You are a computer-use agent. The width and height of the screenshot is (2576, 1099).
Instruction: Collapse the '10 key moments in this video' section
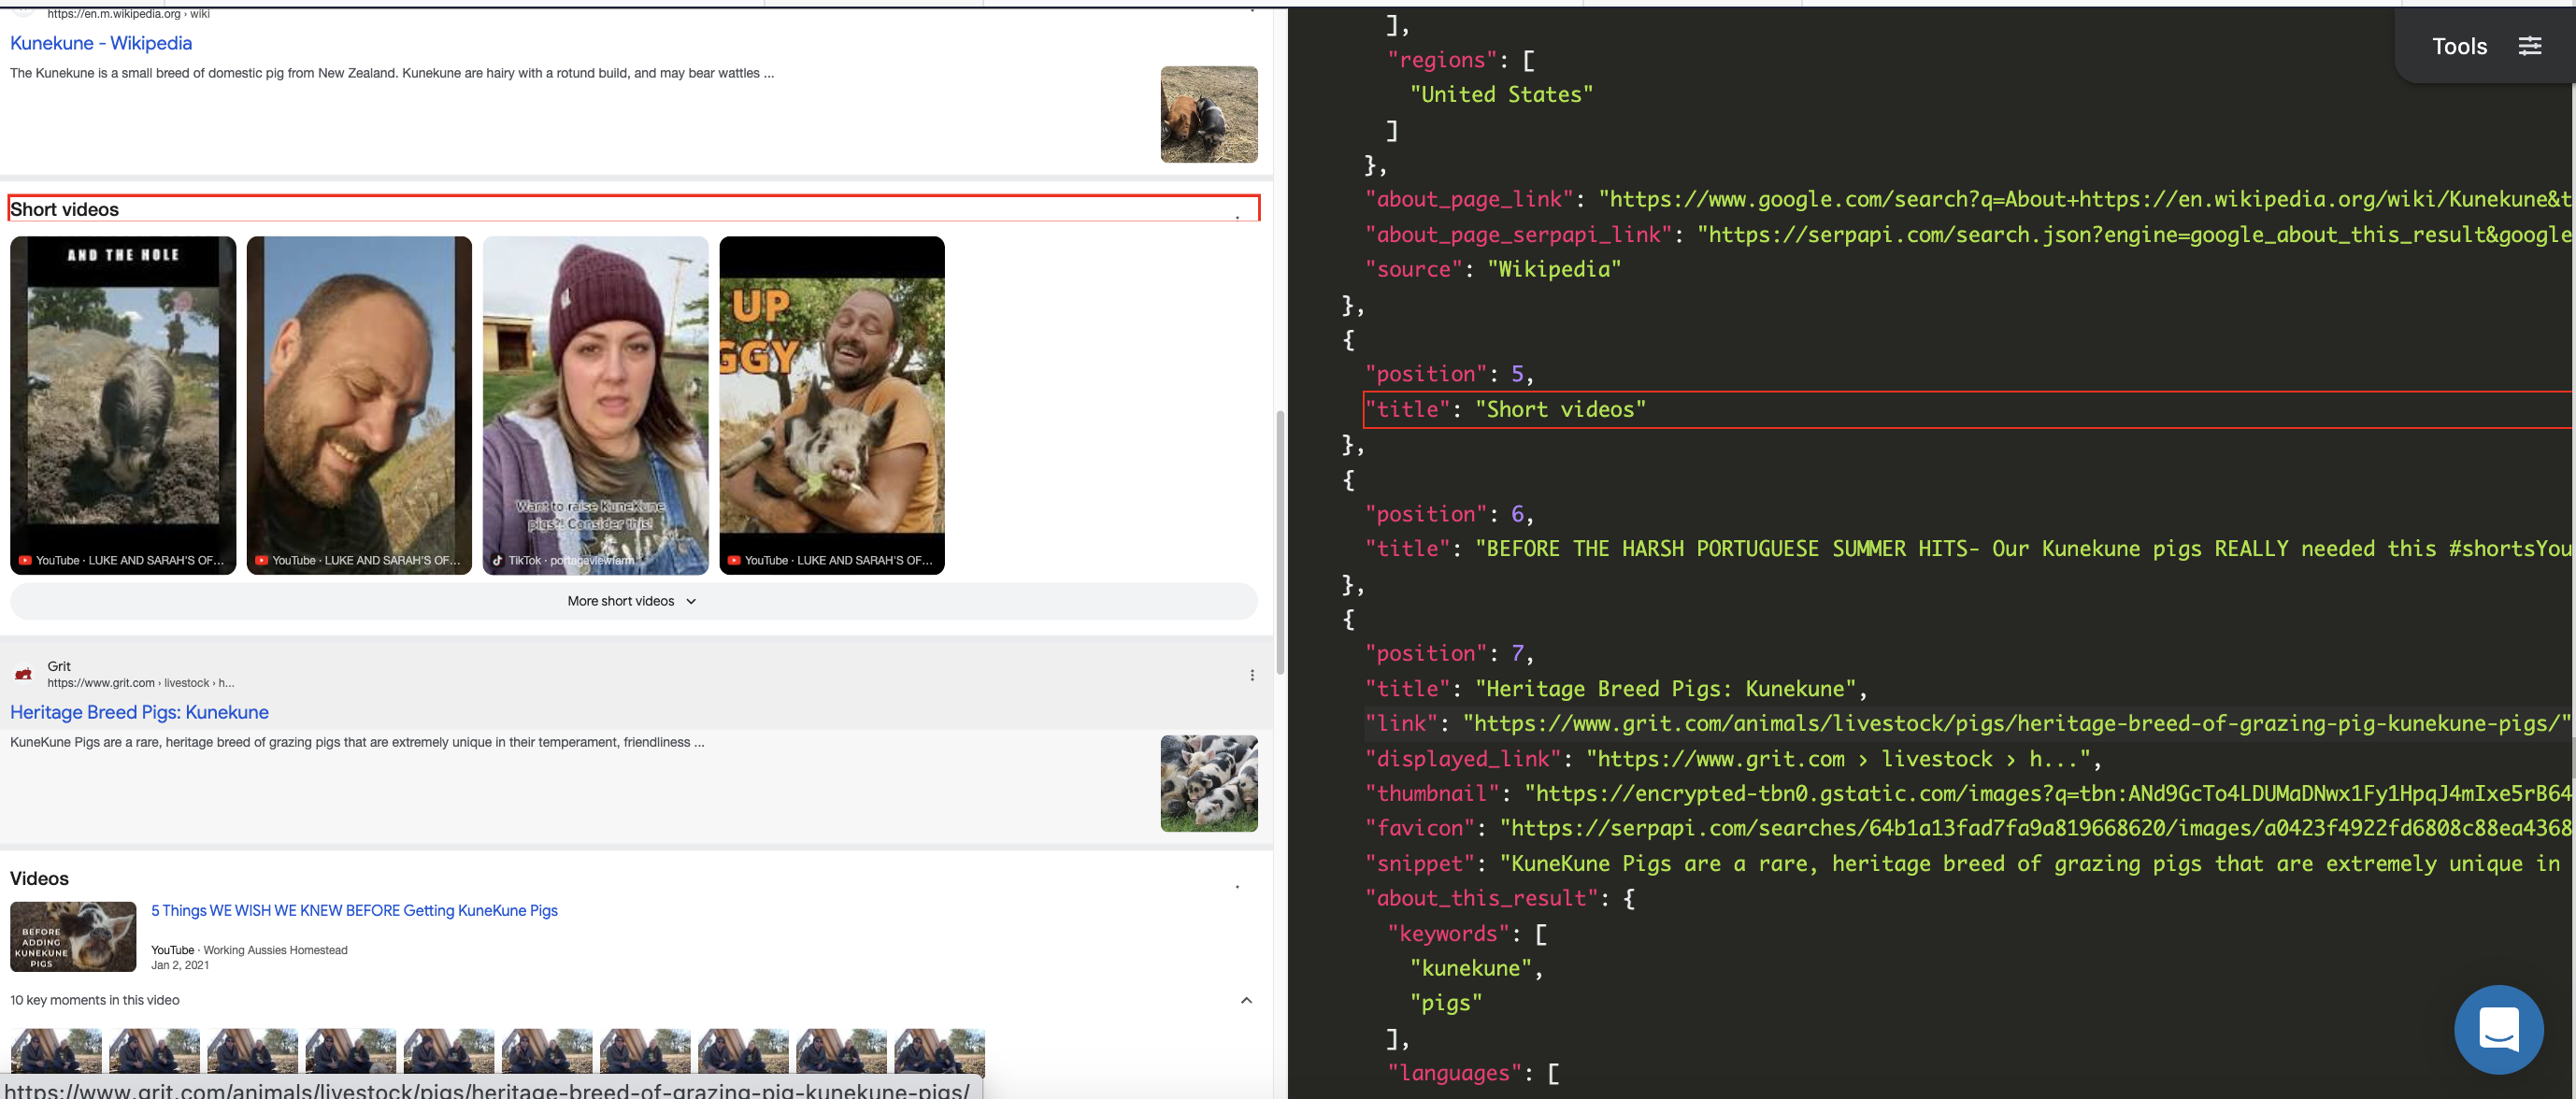1245,1000
